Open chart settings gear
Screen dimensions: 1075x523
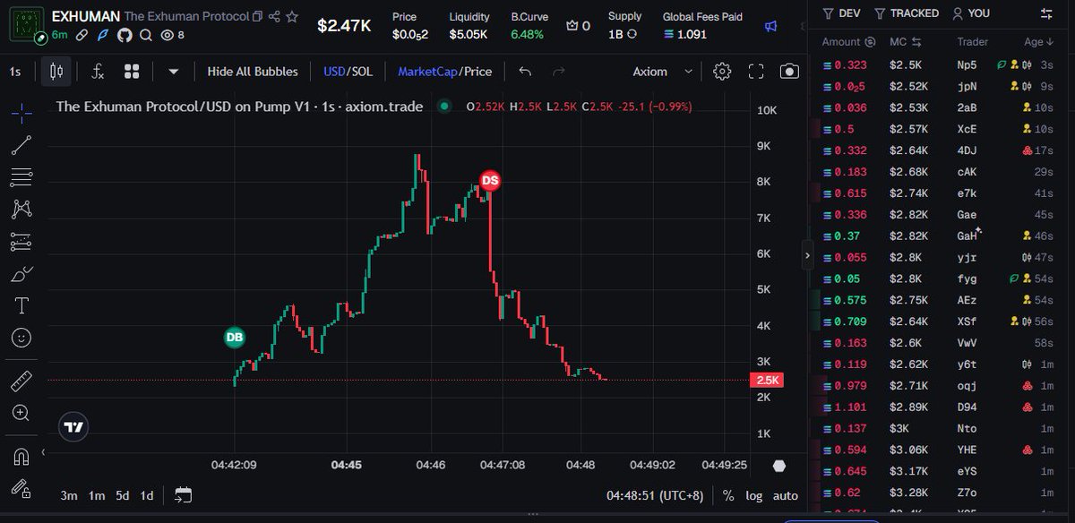pos(722,72)
